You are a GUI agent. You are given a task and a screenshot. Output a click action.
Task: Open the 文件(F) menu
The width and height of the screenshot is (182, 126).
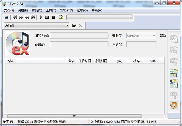pyautogui.click(x=9, y=10)
